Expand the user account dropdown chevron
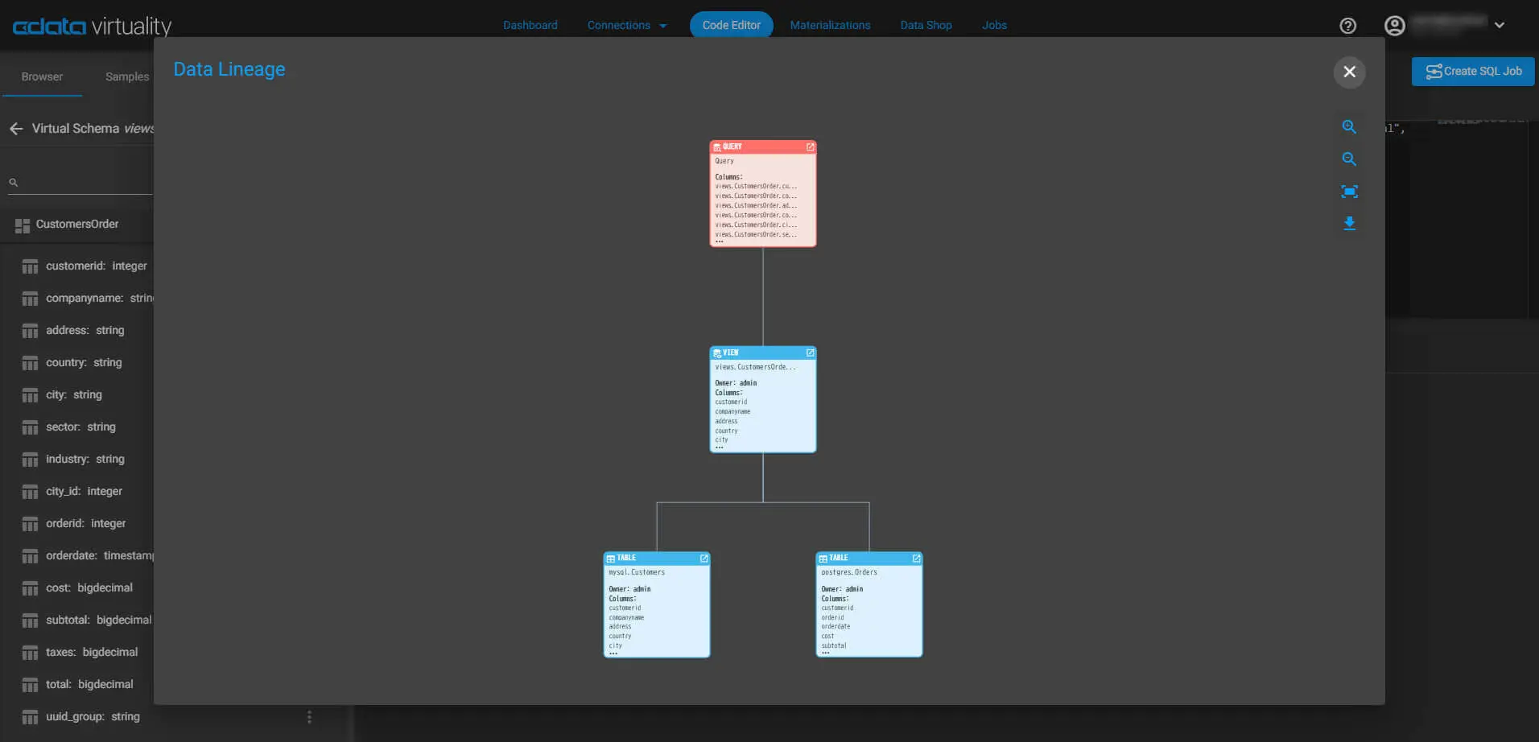The height and width of the screenshot is (742, 1539). (1500, 25)
